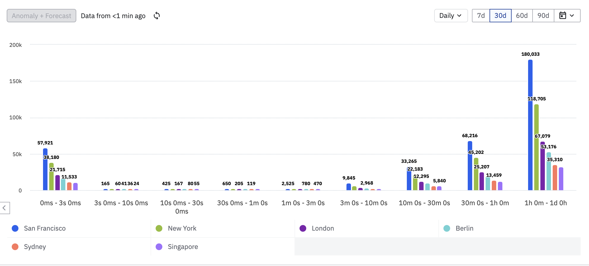
Task: Click New York green legend dot
Action: point(159,228)
